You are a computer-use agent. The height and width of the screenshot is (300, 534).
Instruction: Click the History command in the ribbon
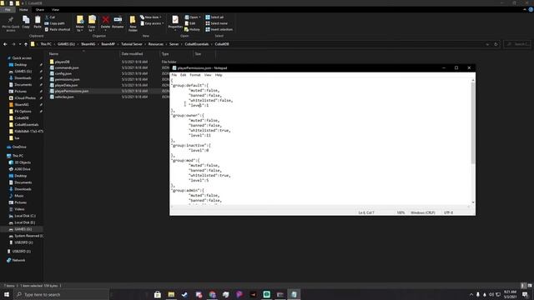pos(192,29)
